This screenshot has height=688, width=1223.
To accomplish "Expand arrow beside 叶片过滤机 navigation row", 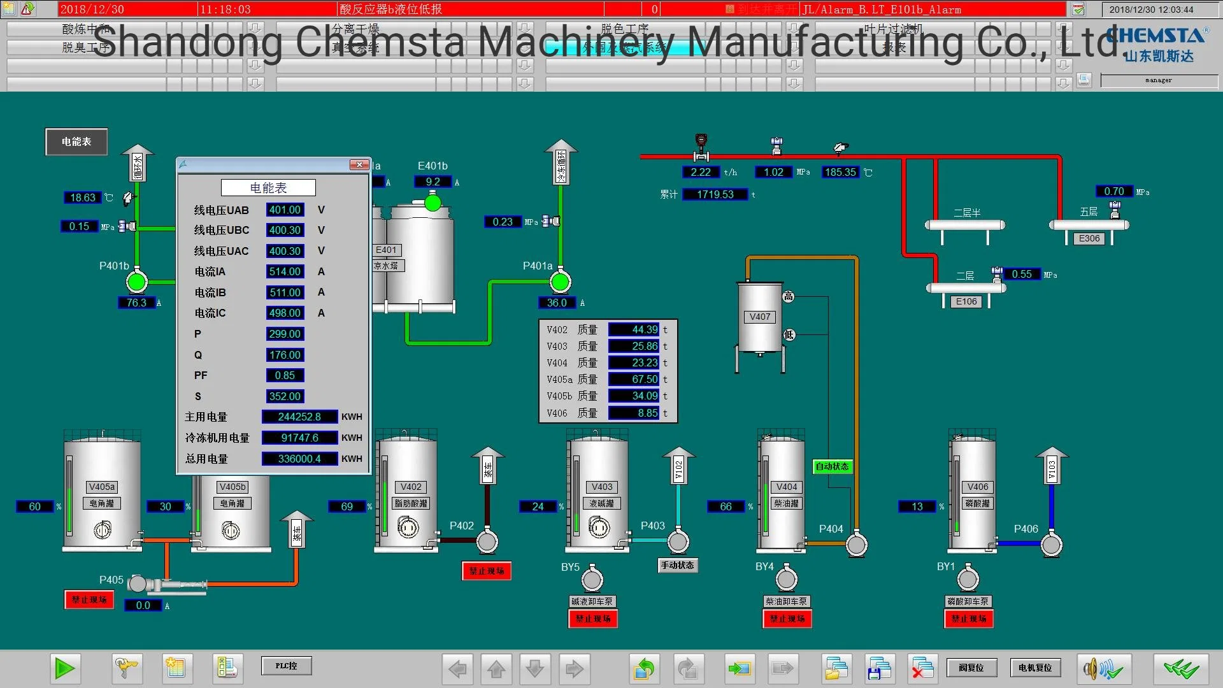I will tap(1063, 29).
